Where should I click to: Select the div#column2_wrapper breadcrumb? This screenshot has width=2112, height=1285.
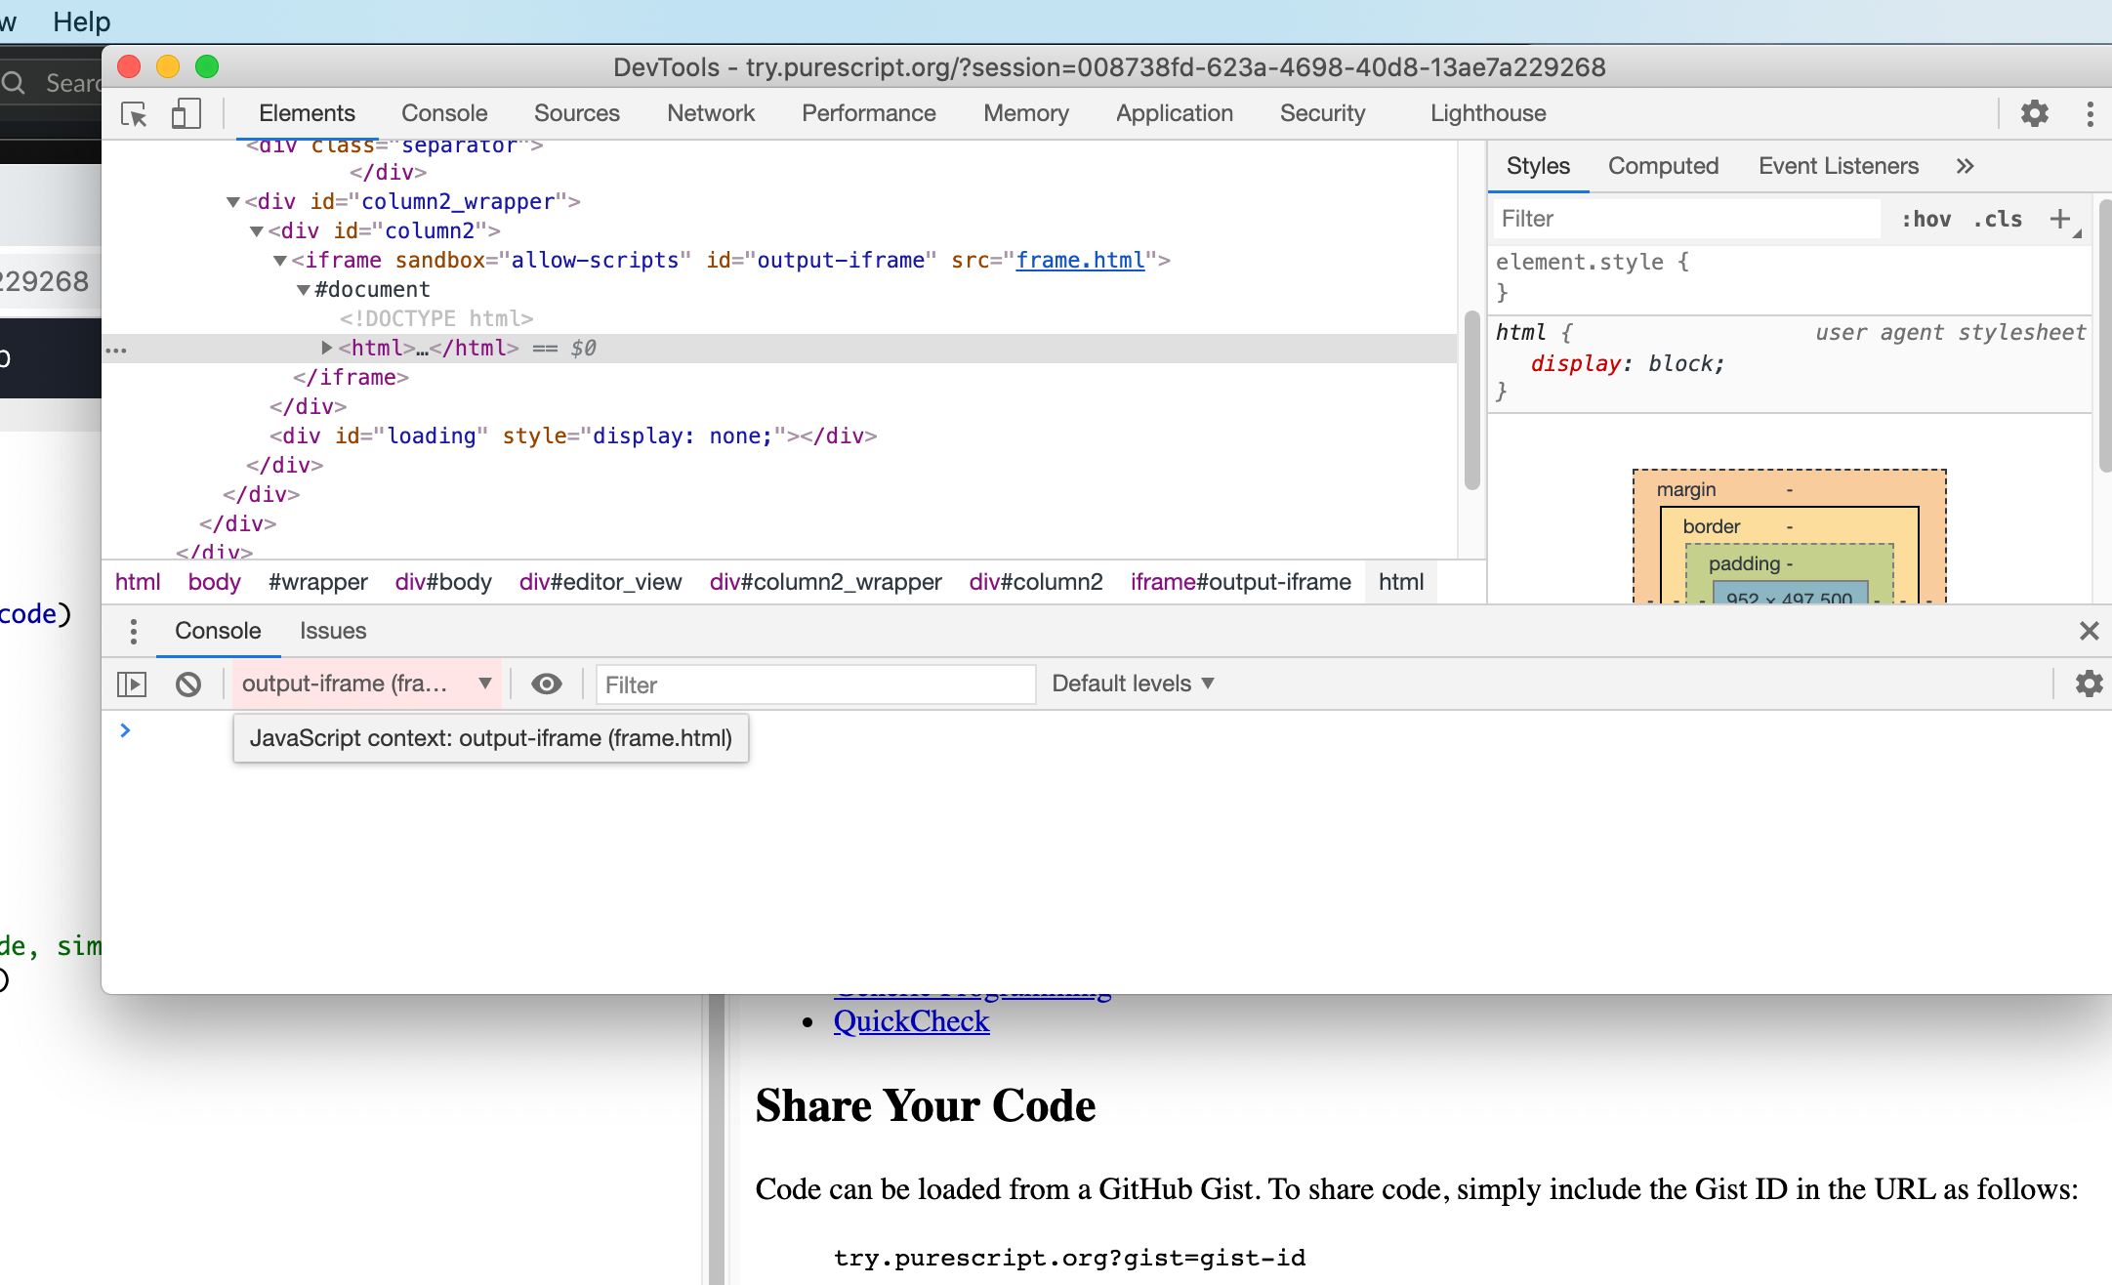(826, 582)
